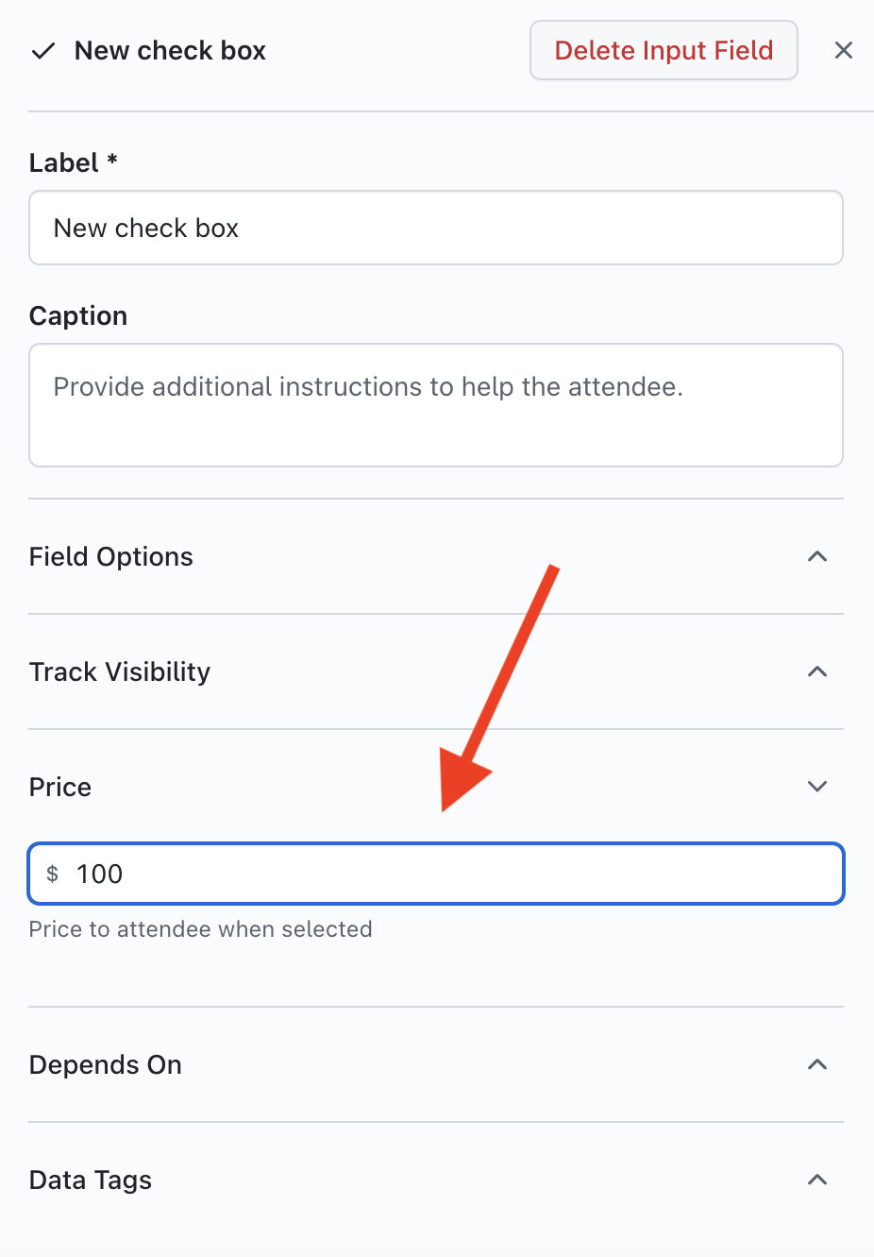Click the New check box panel title
Screen dimensions: 874x1257
pyautogui.click(x=170, y=51)
